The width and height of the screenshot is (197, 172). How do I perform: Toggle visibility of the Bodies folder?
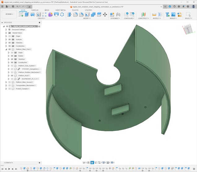tap(12, 56)
